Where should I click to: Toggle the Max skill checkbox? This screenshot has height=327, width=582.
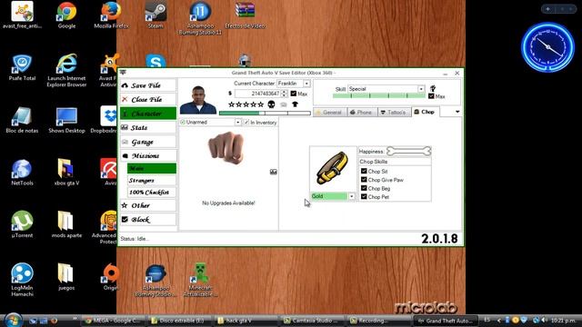431,96
